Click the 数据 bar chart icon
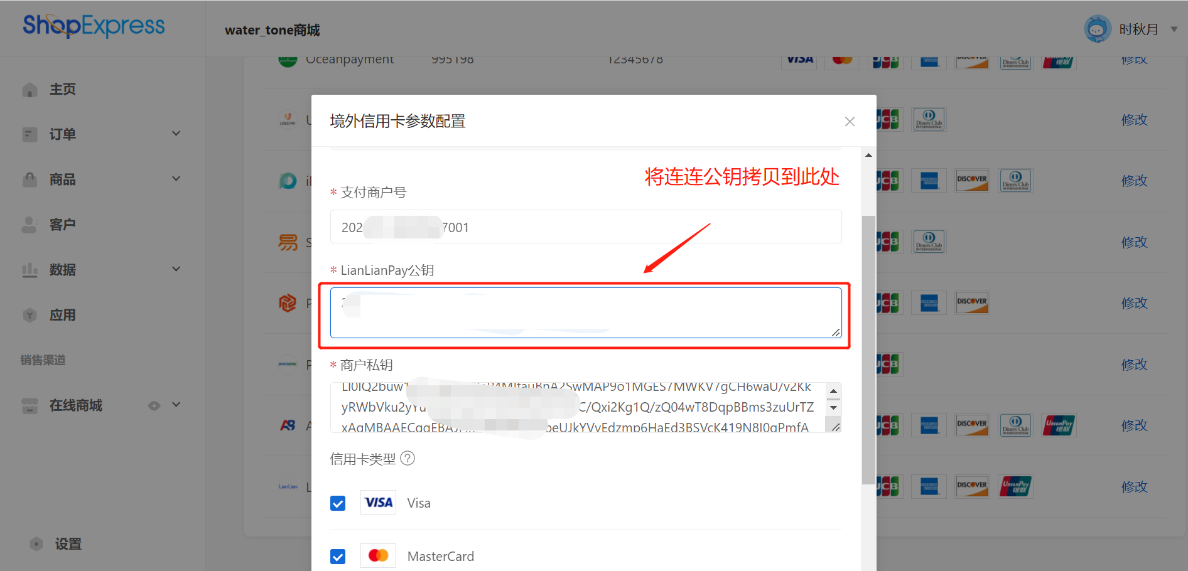 (30, 270)
